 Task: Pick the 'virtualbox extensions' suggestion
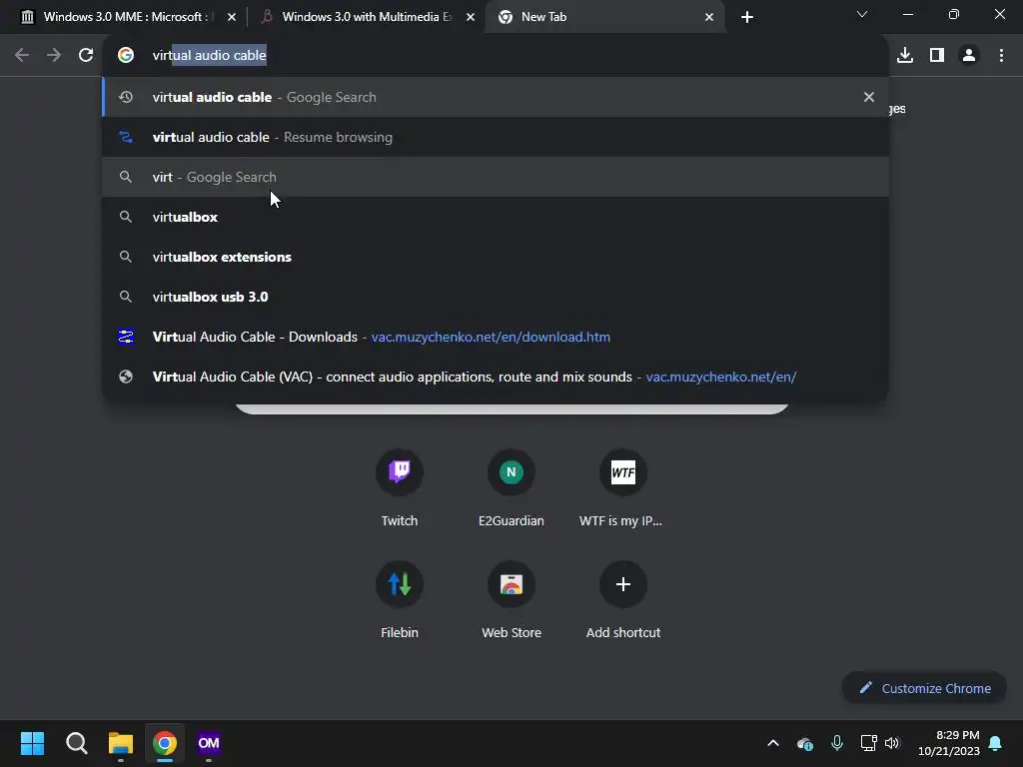pos(496,257)
